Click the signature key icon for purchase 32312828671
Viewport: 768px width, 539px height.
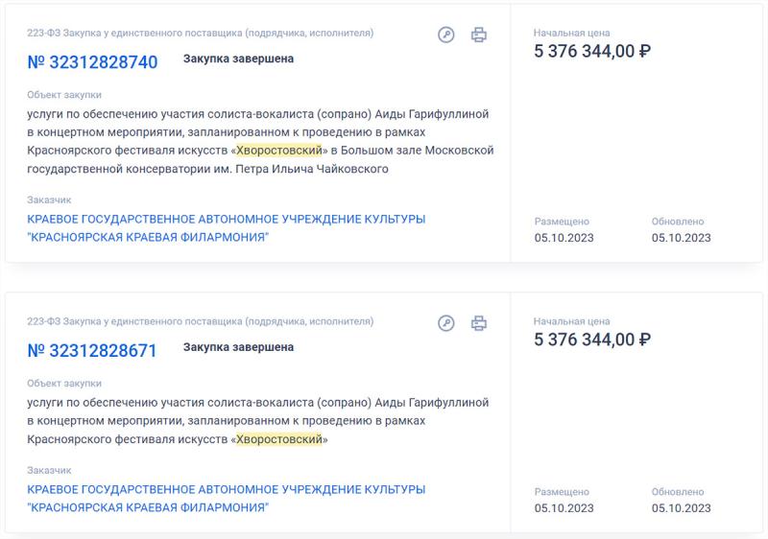[445, 323]
